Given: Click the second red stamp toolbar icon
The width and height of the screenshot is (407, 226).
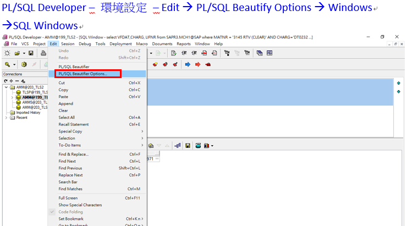Looking at the screenshot, I should point(165,64).
